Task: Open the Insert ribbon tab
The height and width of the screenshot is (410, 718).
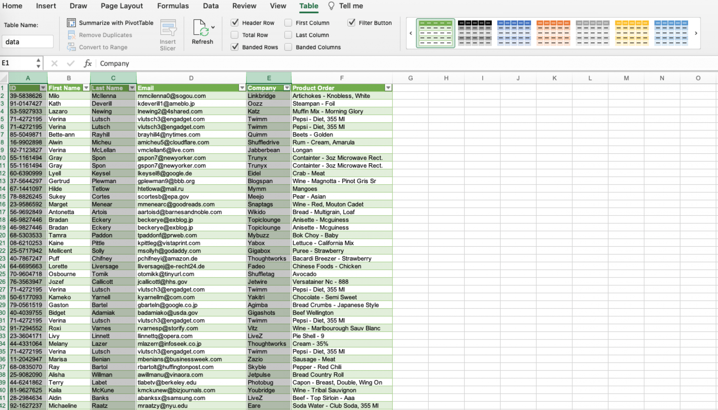Action: coord(46,6)
